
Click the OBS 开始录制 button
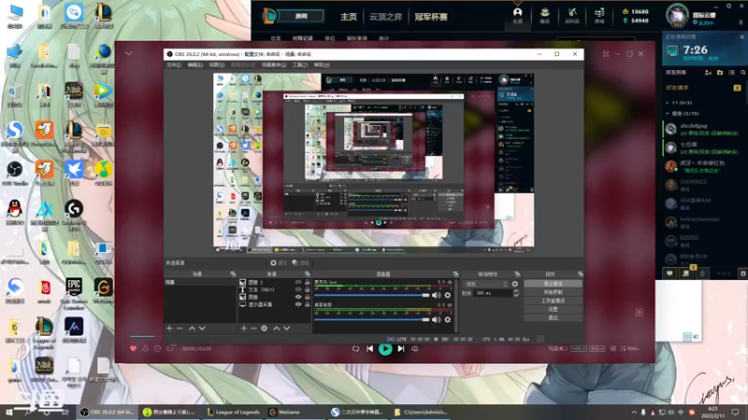click(x=553, y=292)
